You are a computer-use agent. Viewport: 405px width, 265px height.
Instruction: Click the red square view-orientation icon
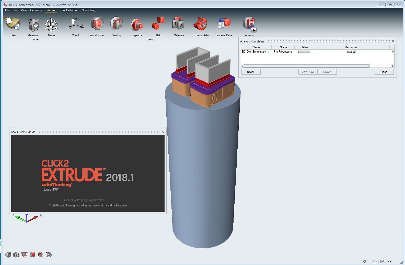pos(32,255)
